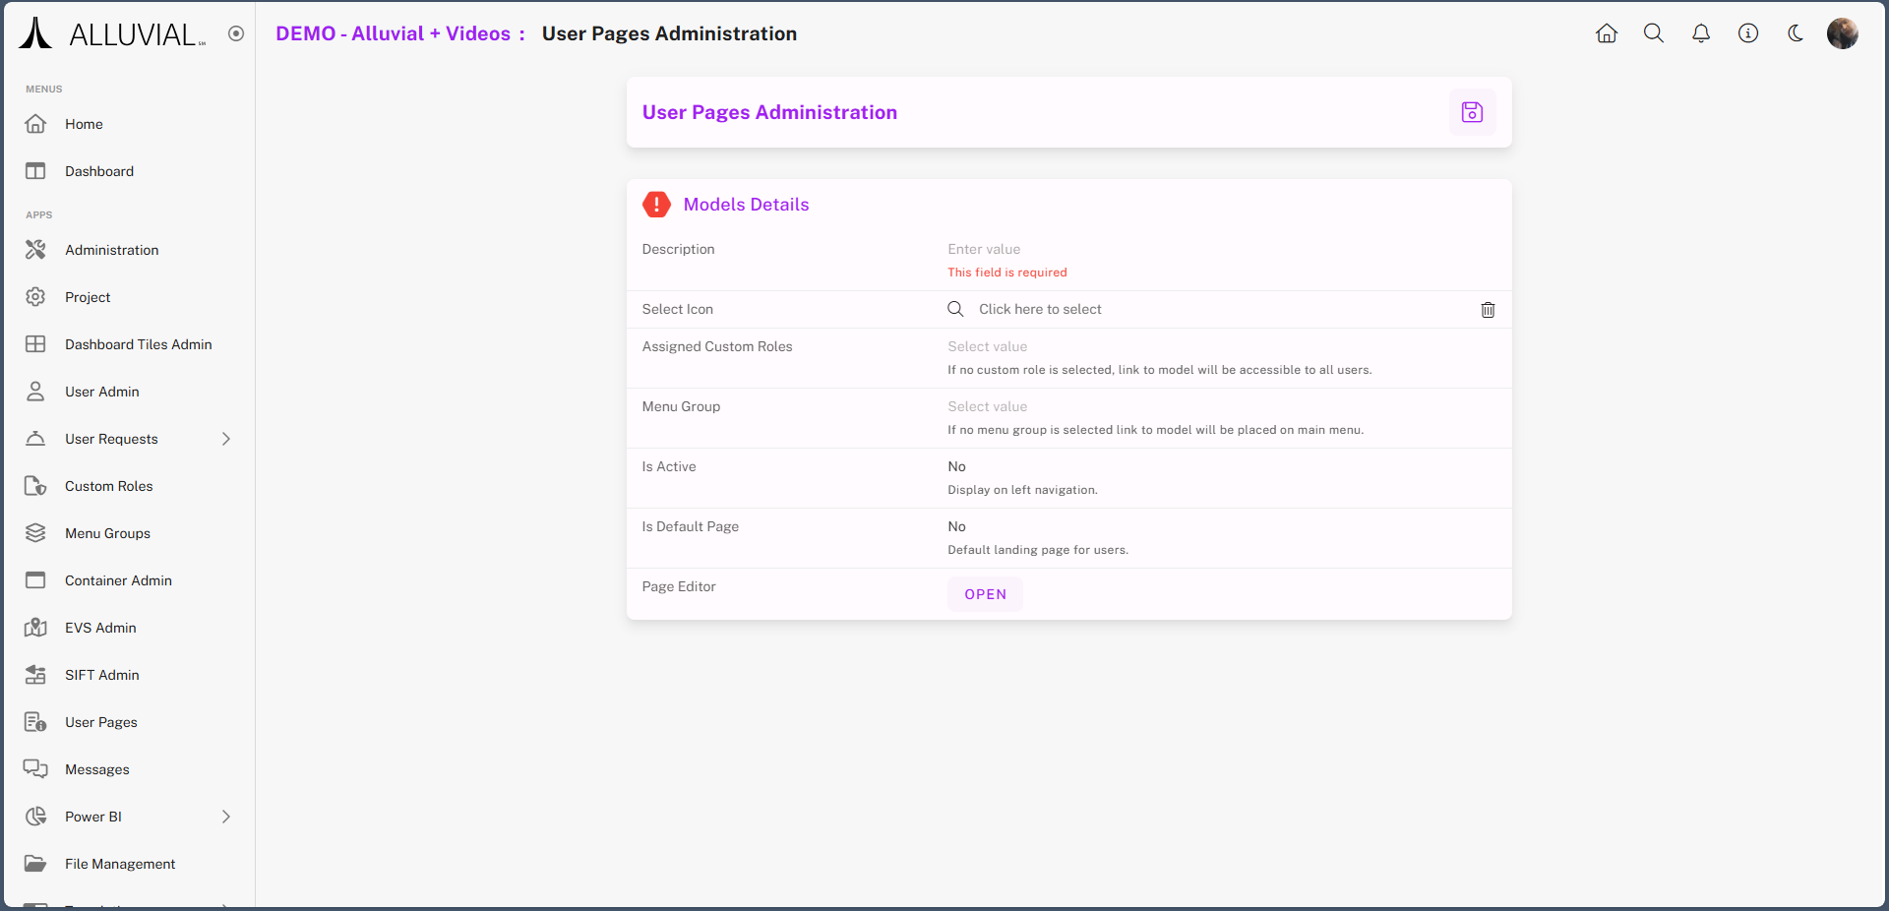Toggle the Is Active value

tap(956, 466)
